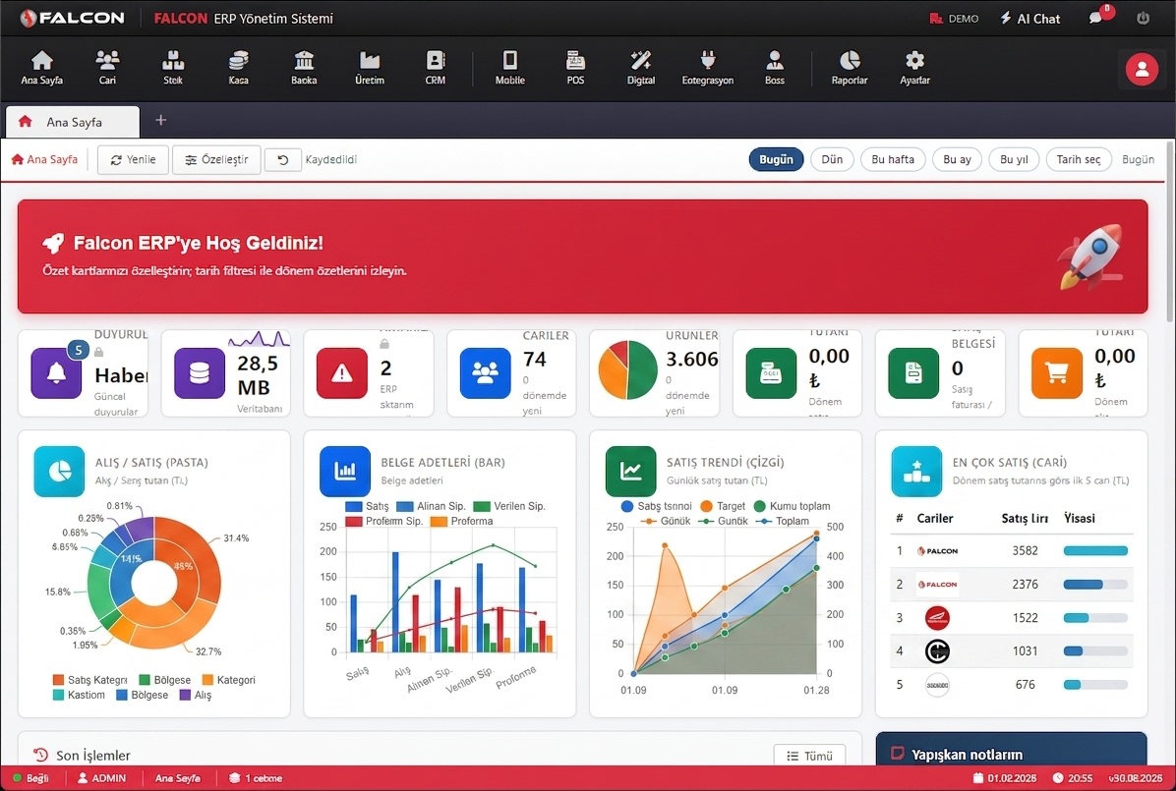Click the En Çok Satış ranking icon
The width and height of the screenshot is (1176, 791).
916,472
